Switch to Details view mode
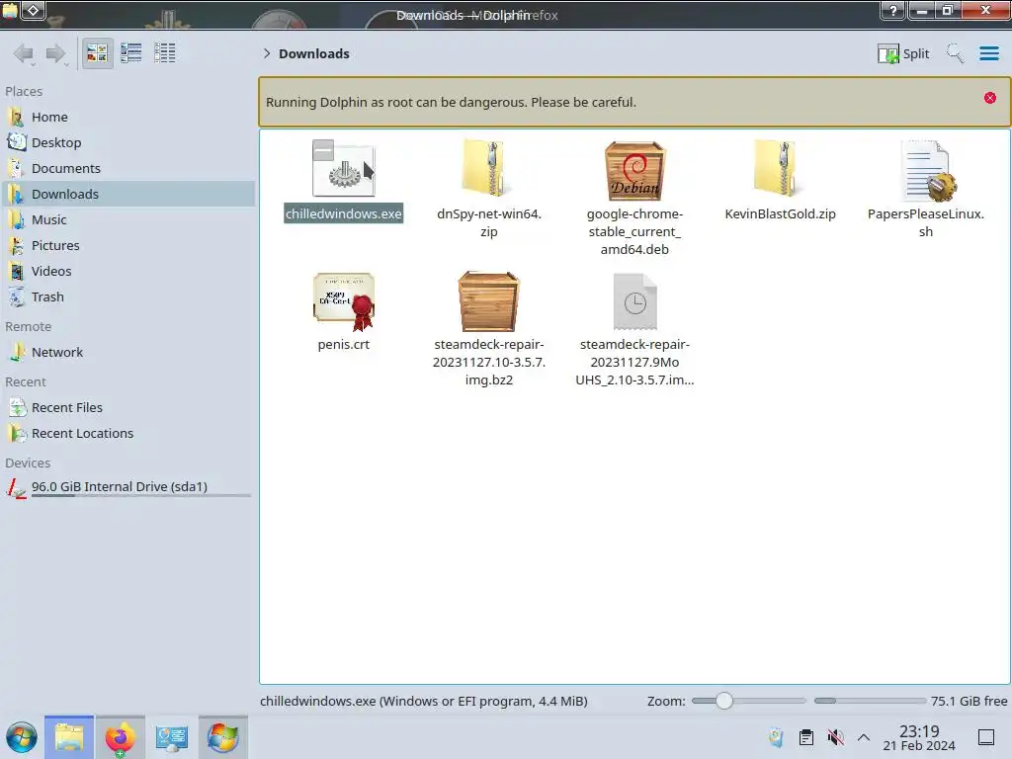Image resolution: width=1012 pixels, height=759 pixels. (165, 53)
